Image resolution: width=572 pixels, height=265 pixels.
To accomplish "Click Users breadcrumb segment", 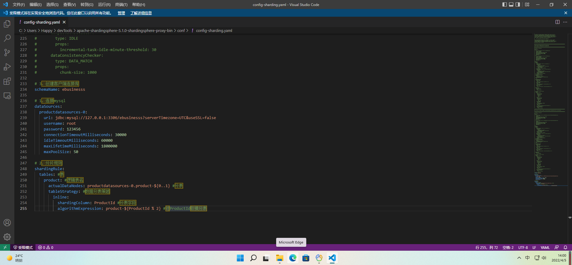I will click(32, 30).
